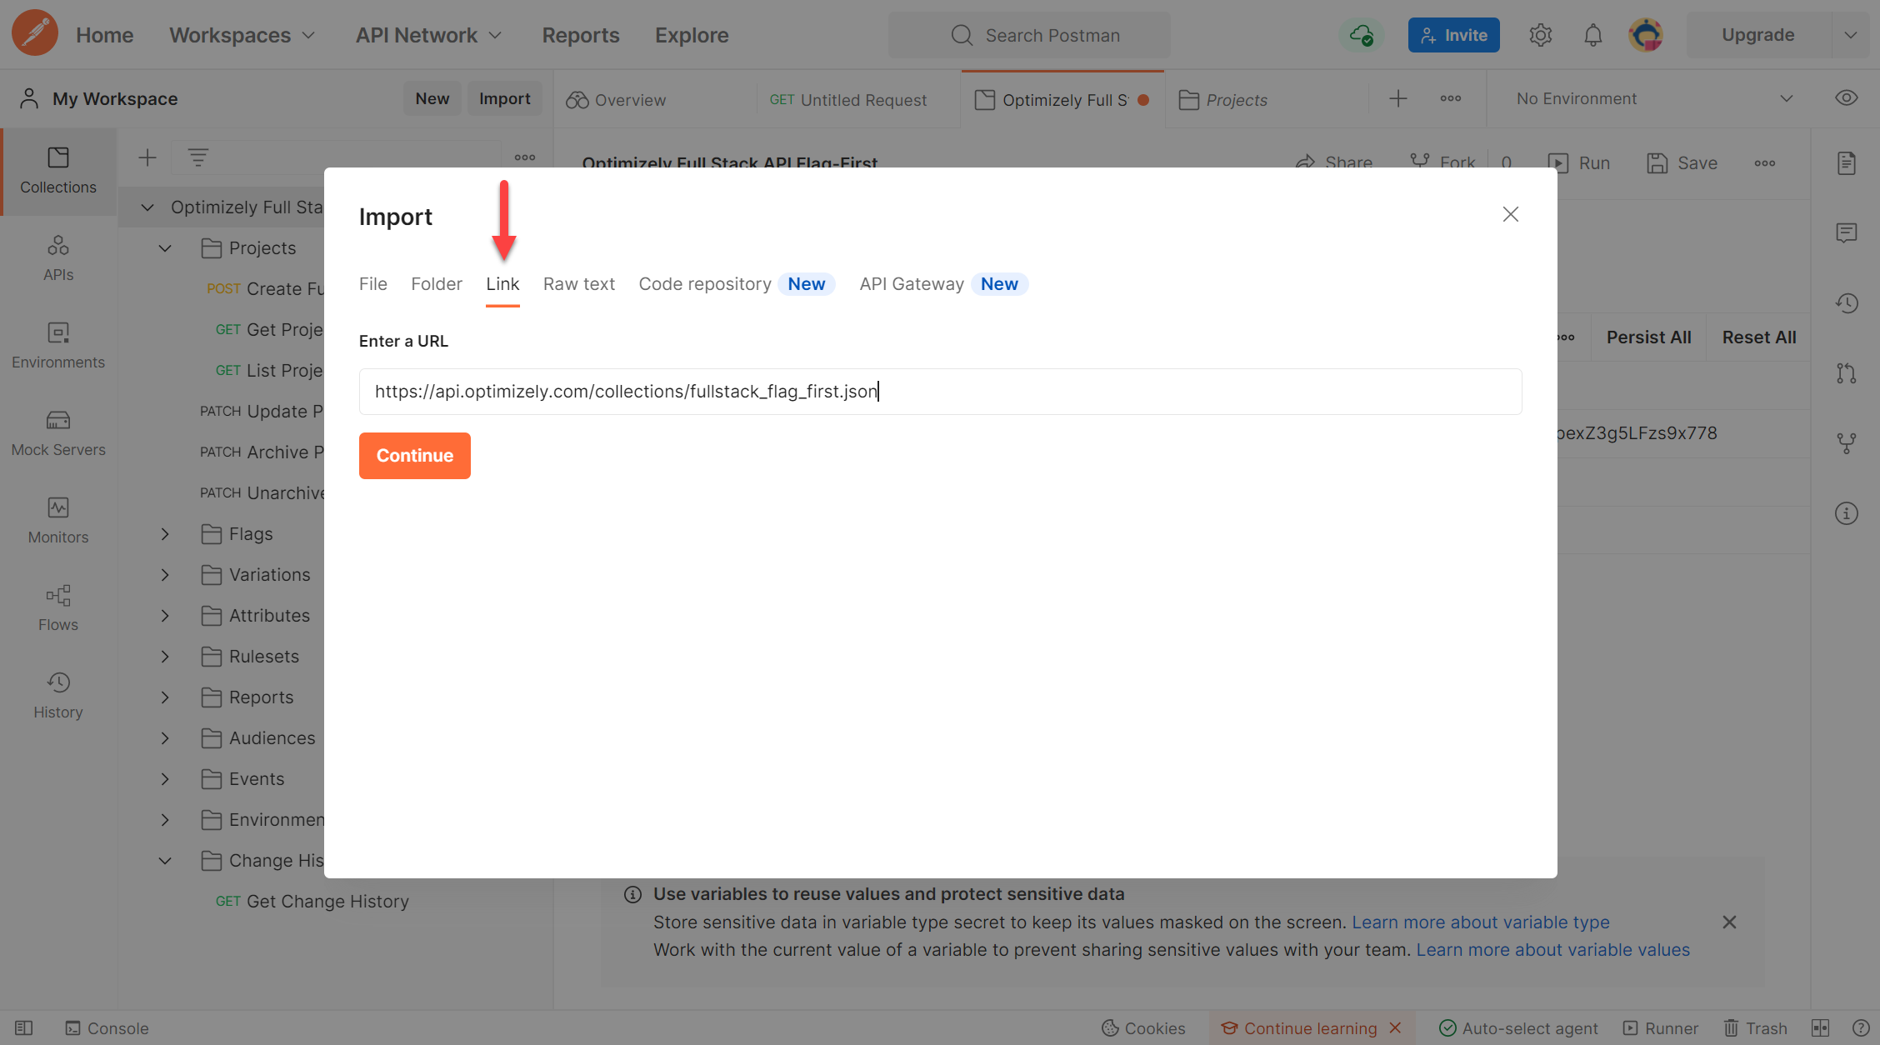The image size is (1880, 1045).
Task: Collapse the Change History folder
Action: [x=165, y=860]
